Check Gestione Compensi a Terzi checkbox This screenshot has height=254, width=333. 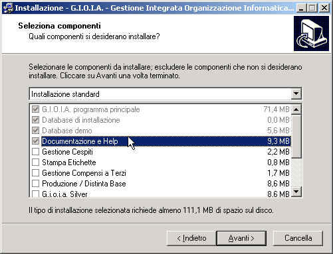[x=35, y=173]
